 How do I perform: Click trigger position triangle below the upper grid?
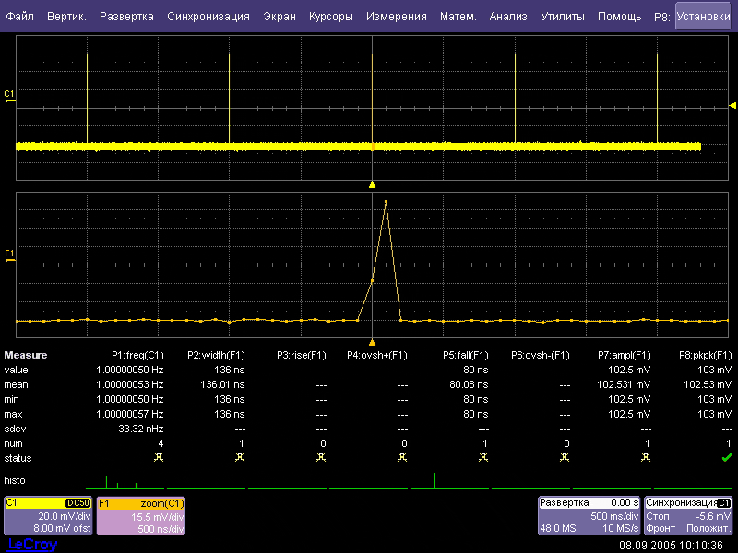click(x=372, y=184)
